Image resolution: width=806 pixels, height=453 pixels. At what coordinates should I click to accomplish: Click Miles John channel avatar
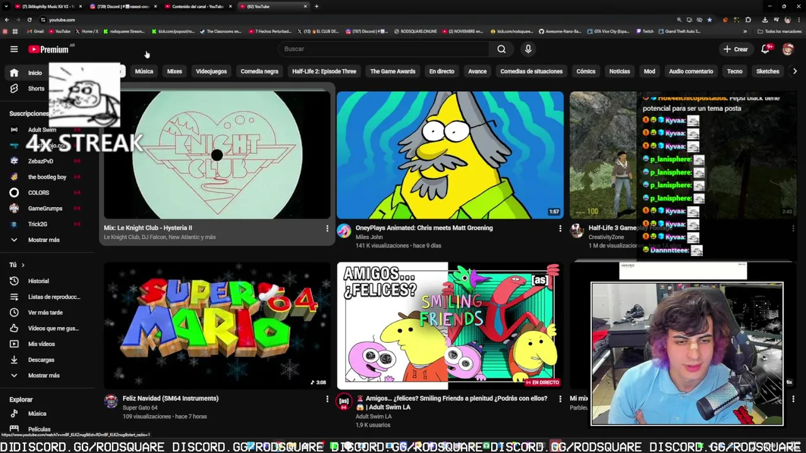344,231
